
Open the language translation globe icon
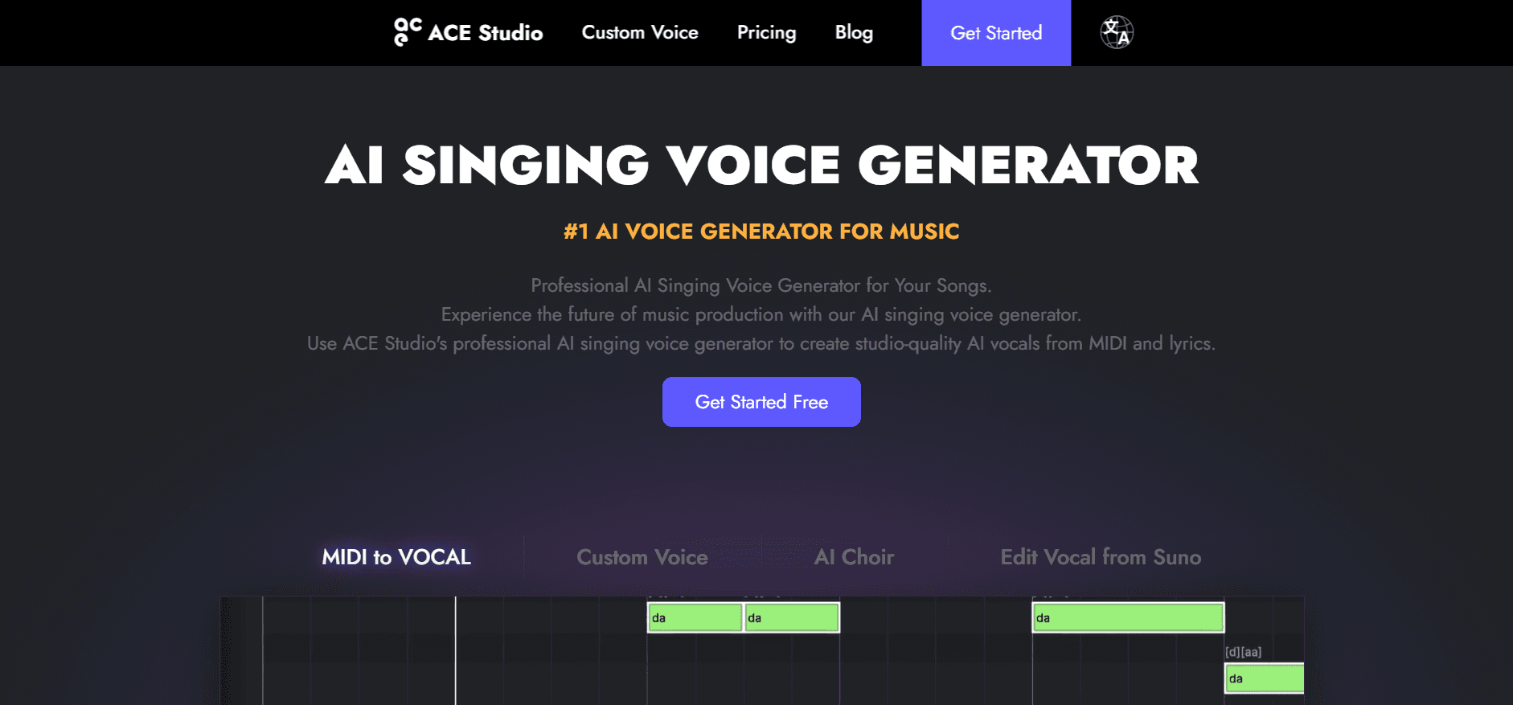tap(1116, 32)
